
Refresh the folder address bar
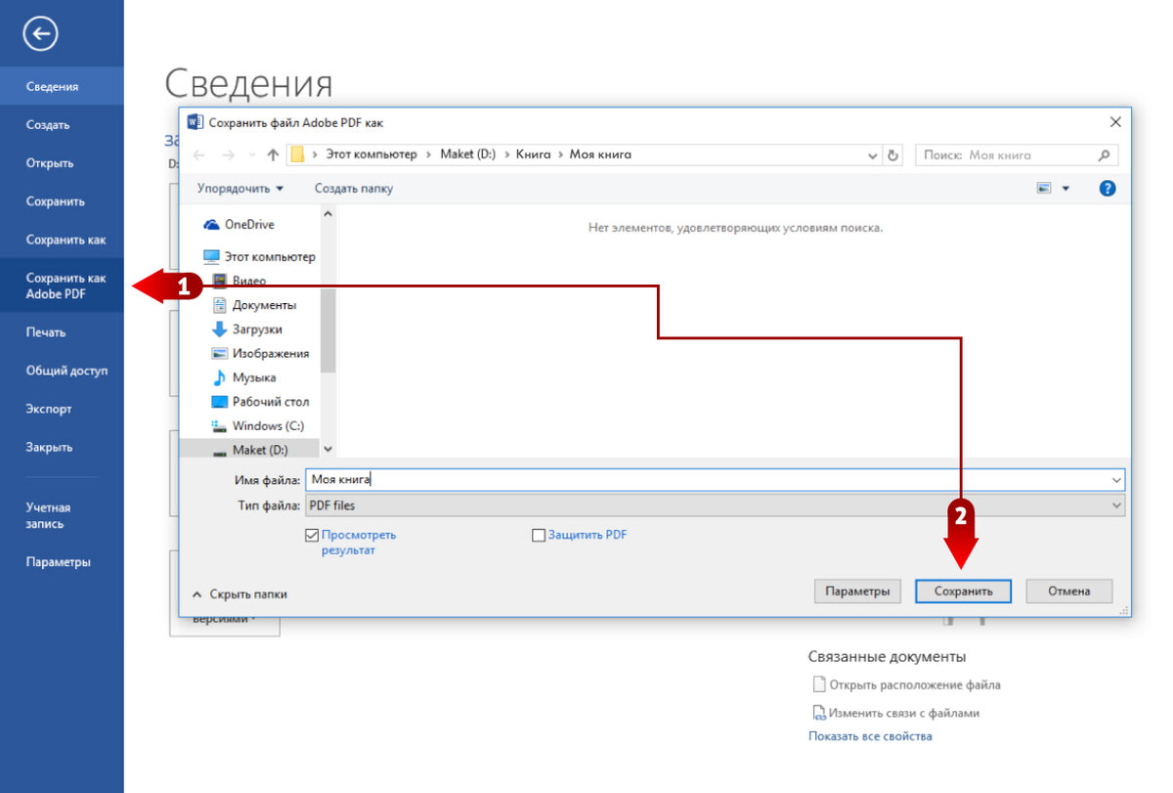[x=892, y=155]
